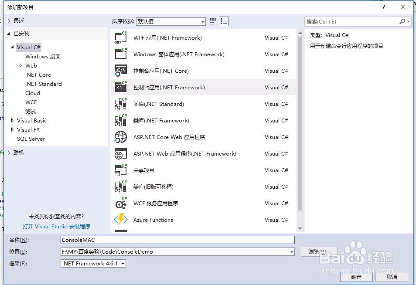This screenshot has width=416, height=285.
Task: Click the 确定 button
Action: point(356,277)
